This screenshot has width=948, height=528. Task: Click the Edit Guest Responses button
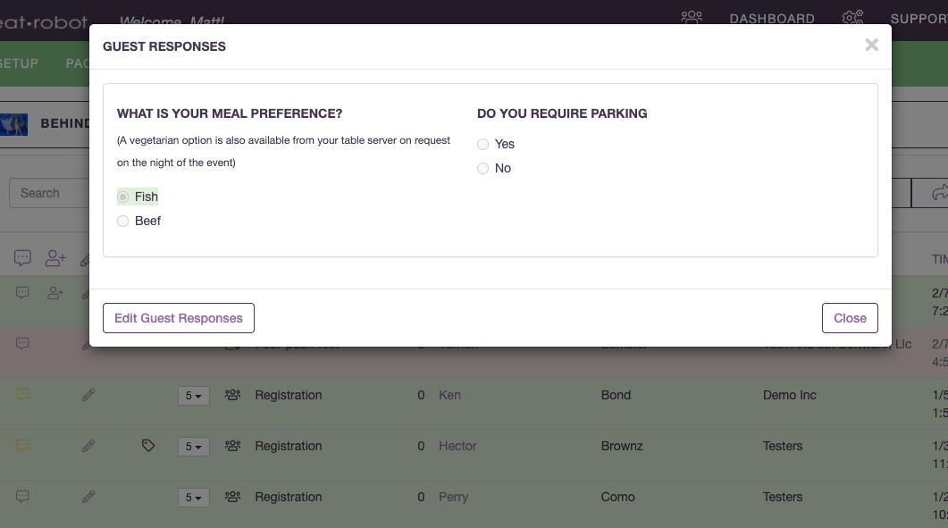(x=178, y=318)
